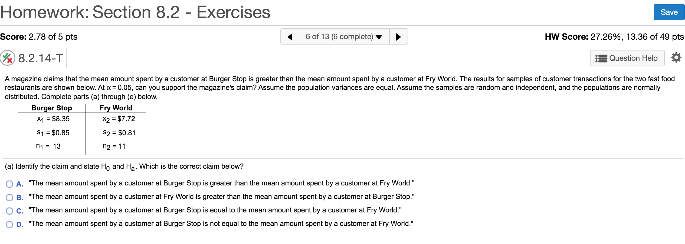Viewport: 685px width, 244px height.
Task: Go to the next question arrow
Action: pos(398,37)
